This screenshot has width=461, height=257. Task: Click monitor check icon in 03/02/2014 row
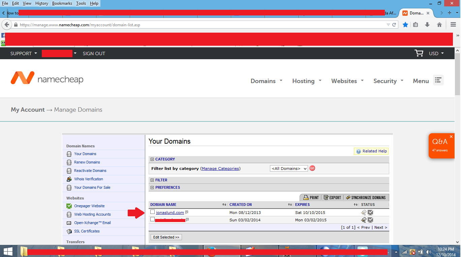click(x=370, y=220)
